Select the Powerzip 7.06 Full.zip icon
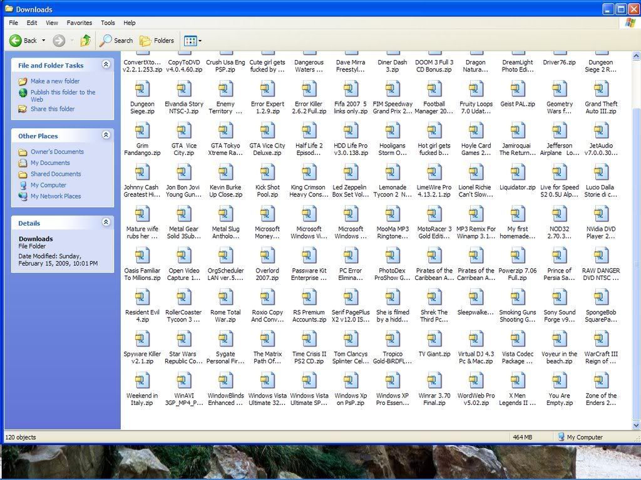 [518, 256]
